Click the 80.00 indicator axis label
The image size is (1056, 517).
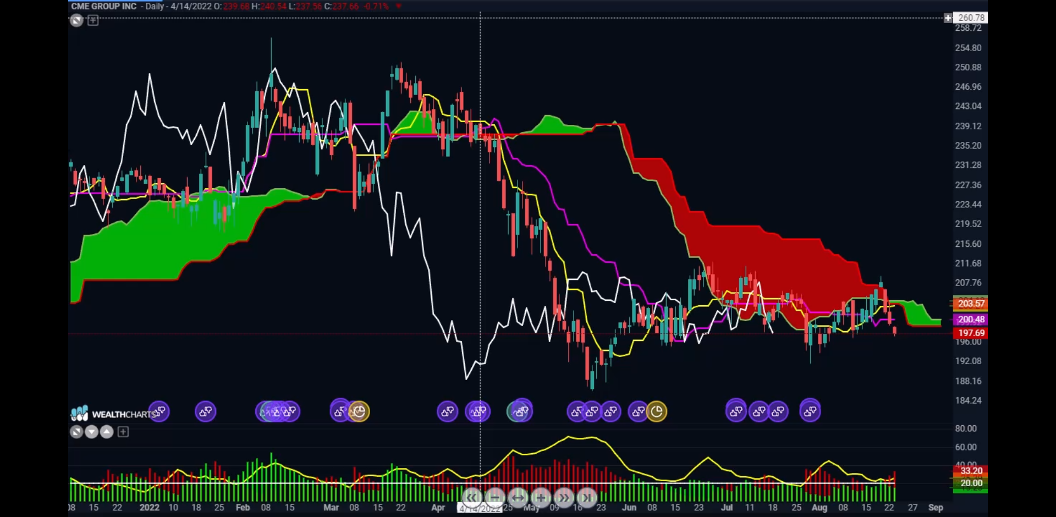click(966, 429)
